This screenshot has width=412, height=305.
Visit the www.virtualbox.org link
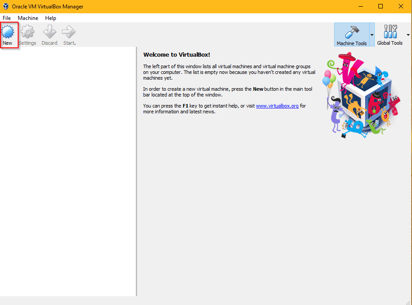click(x=277, y=106)
